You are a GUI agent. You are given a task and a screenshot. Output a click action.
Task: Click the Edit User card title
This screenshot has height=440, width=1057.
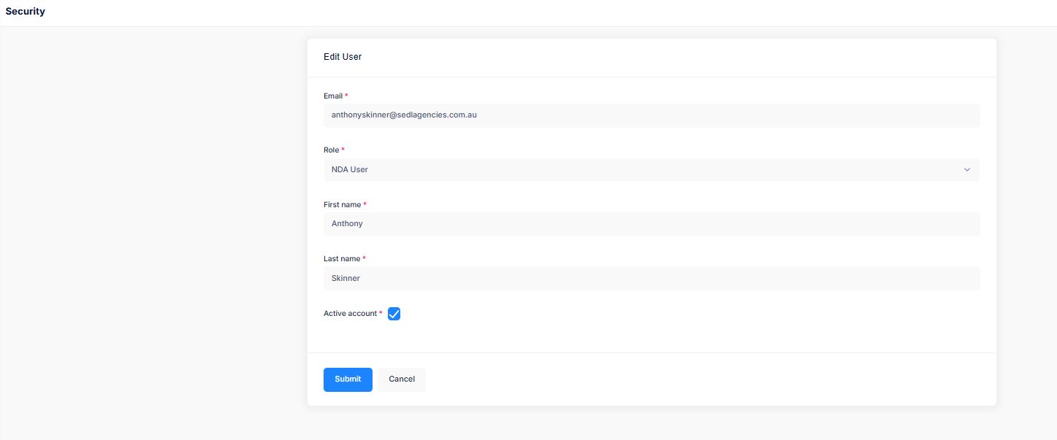tap(343, 56)
